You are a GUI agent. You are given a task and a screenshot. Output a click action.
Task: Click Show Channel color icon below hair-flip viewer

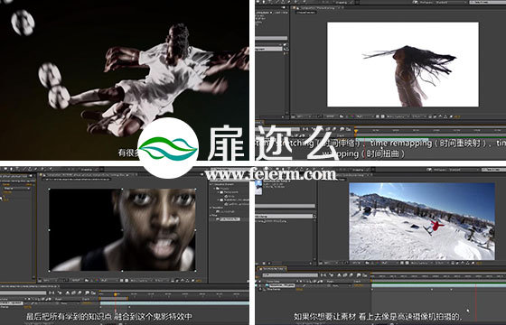point(351,116)
